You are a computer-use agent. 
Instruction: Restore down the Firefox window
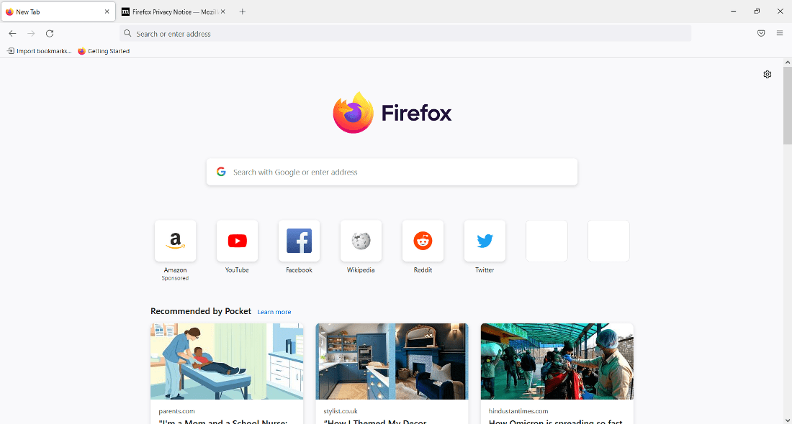click(x=757, y=11)
